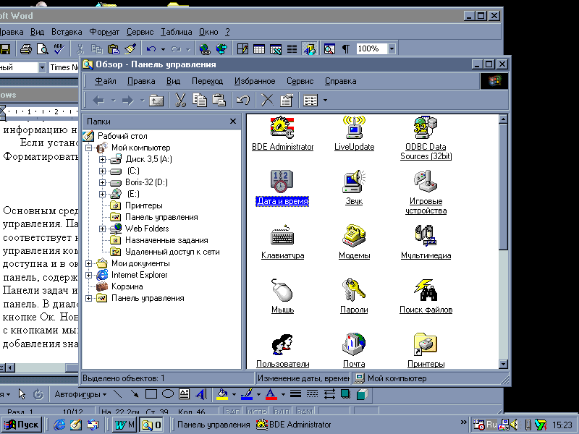
Task: Expand the Boris-32 (D:) node
Action: pyautogui.click(x=102, y=183)
